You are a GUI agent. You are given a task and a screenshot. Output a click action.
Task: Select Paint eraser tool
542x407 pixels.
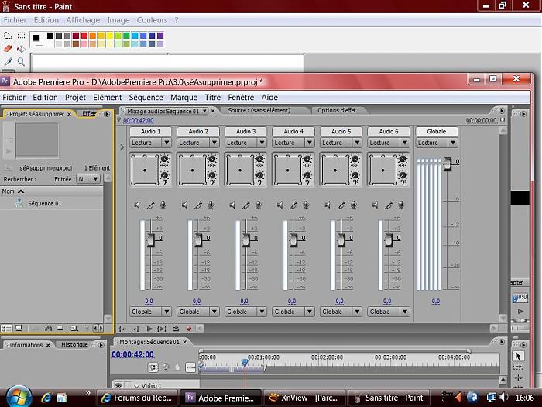8,49
